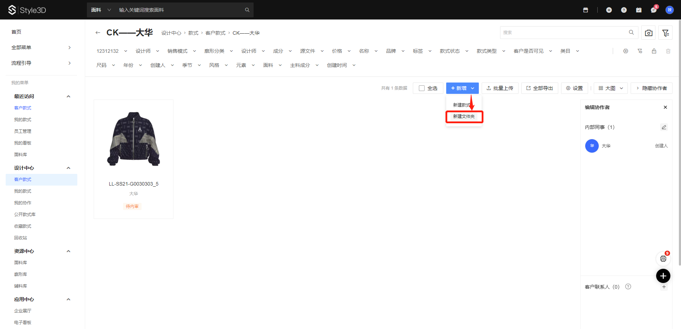Collapse the 最近访问 sidebar section
The image size is (681, 329).
tap(68, 96)
